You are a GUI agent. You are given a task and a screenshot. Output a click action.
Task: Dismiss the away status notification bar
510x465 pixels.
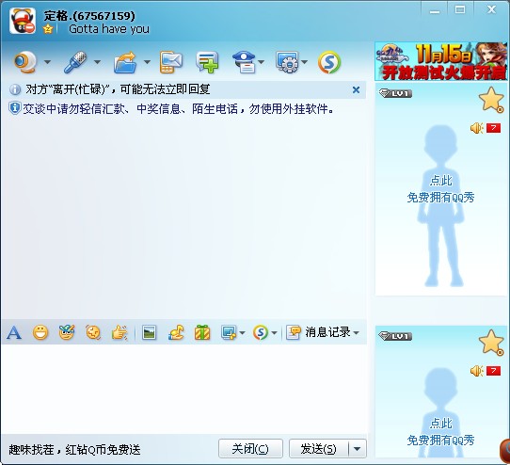coord(357,89)
